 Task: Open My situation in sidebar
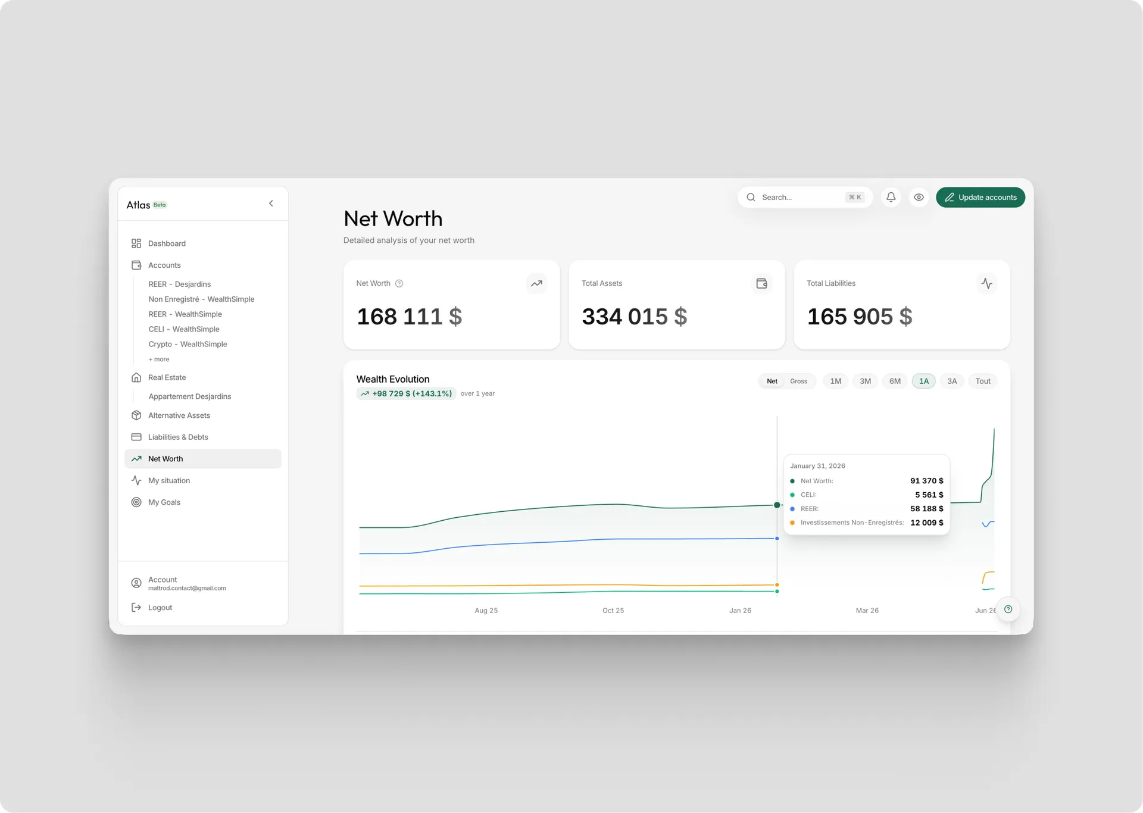point(203,480)
